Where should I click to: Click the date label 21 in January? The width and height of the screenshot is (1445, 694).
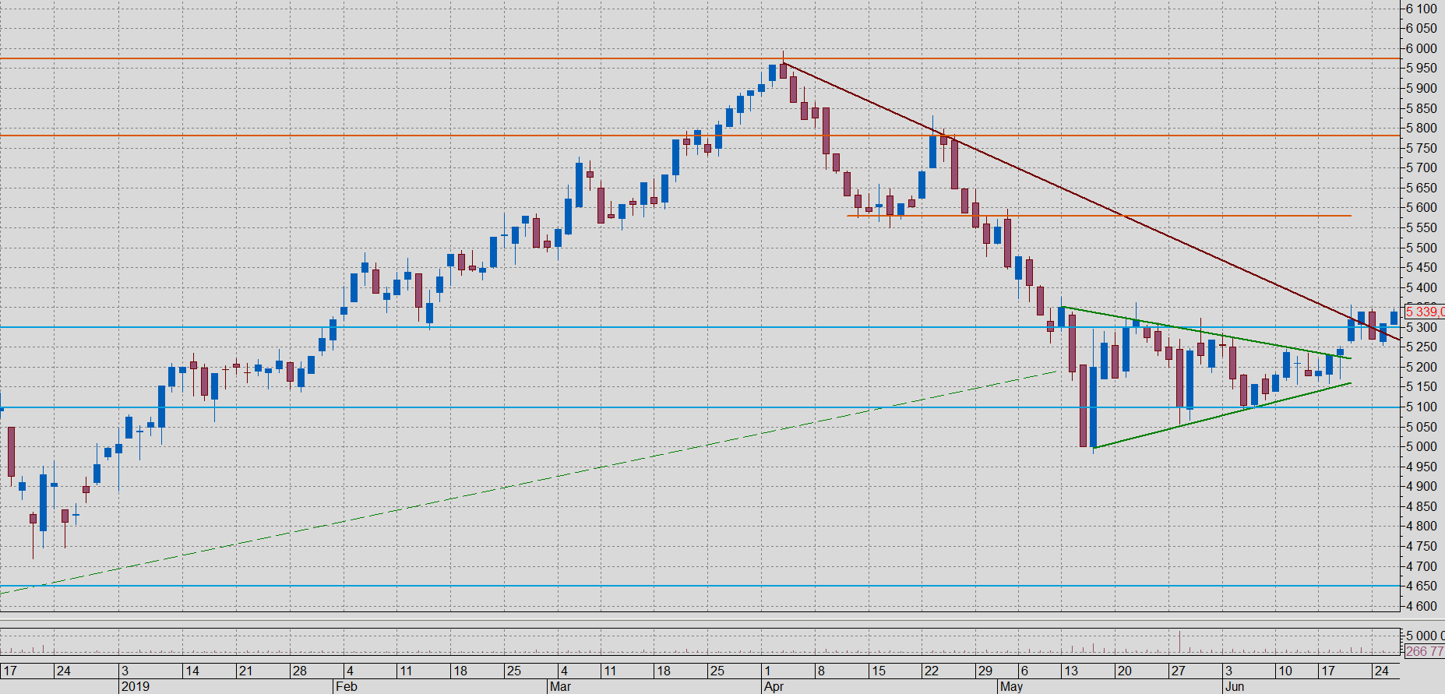(x=245, y=671)
